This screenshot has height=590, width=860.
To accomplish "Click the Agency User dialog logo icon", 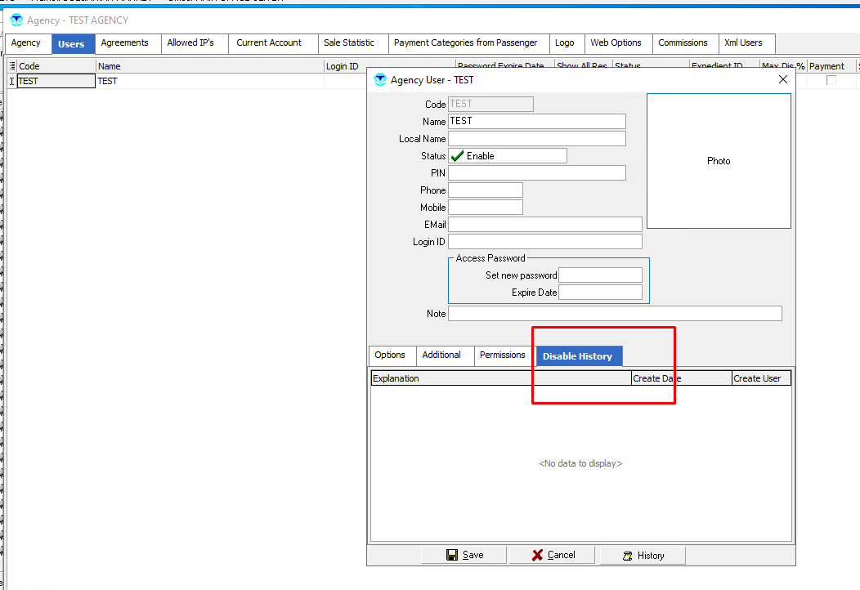I will [379, 80].
